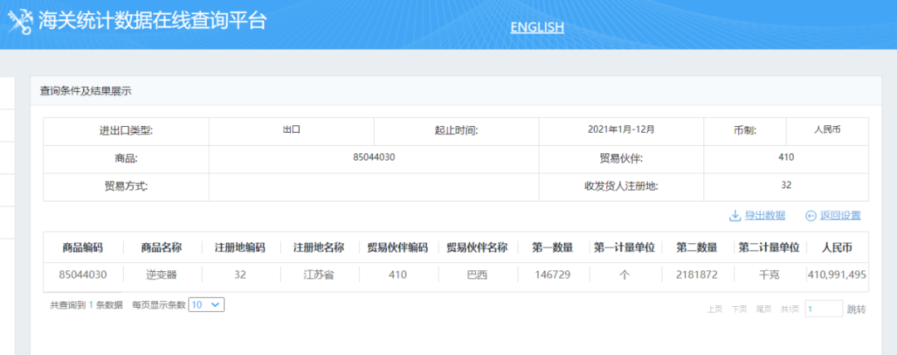Click the page number input field
This screenshot has width=897, height=355.
[823, 309]
